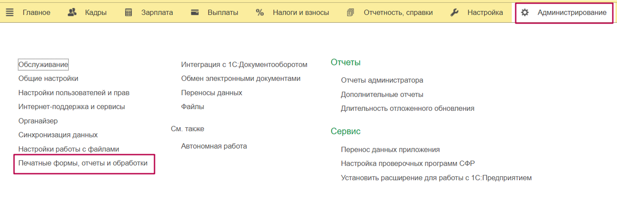Click the gear icon for Администрирование
This screenshot has width=617, height=217.
[525, 12]
